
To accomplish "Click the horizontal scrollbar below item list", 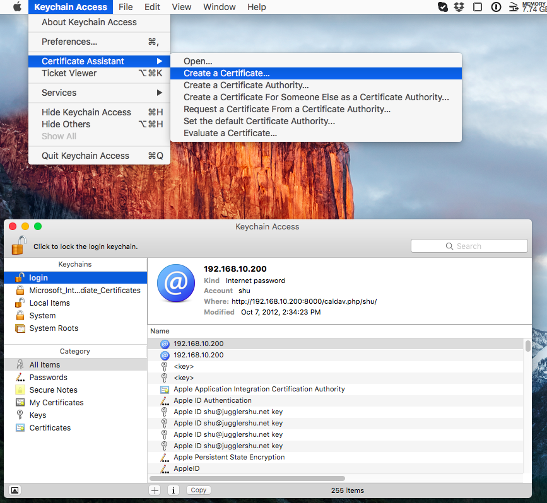I will point(247,478).
